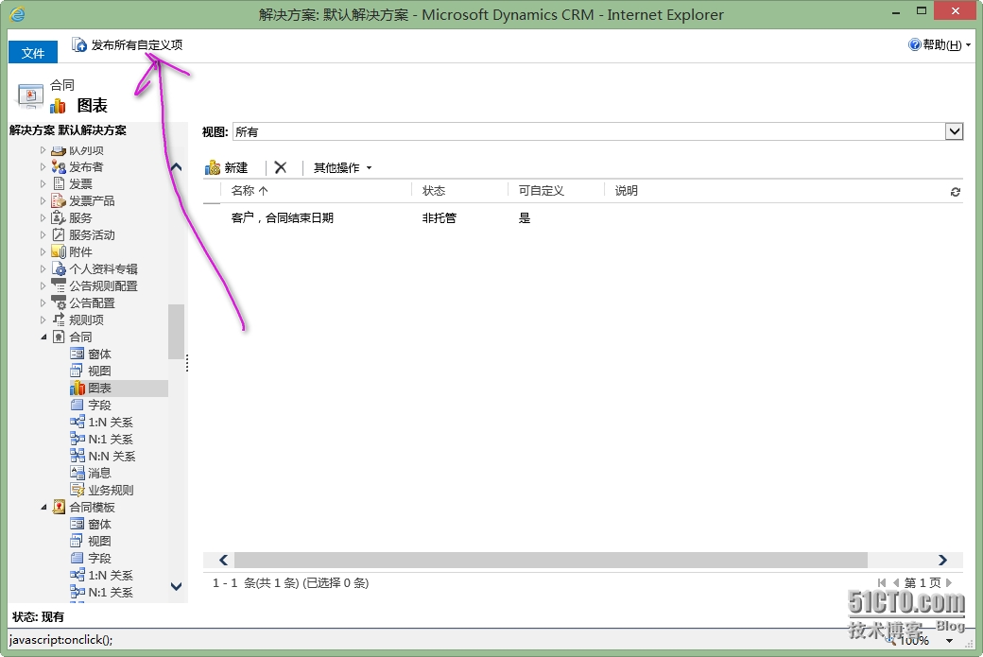This screenshot has height=657, width=983.
Task: Expand the 队列项 tree node
Action: pyautogui.click(x=43, y=150)
